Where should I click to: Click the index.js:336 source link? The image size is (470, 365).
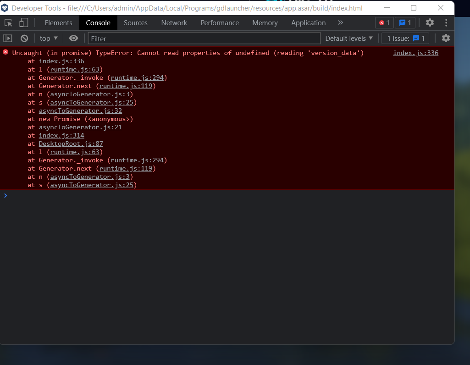tap(415, 53)
